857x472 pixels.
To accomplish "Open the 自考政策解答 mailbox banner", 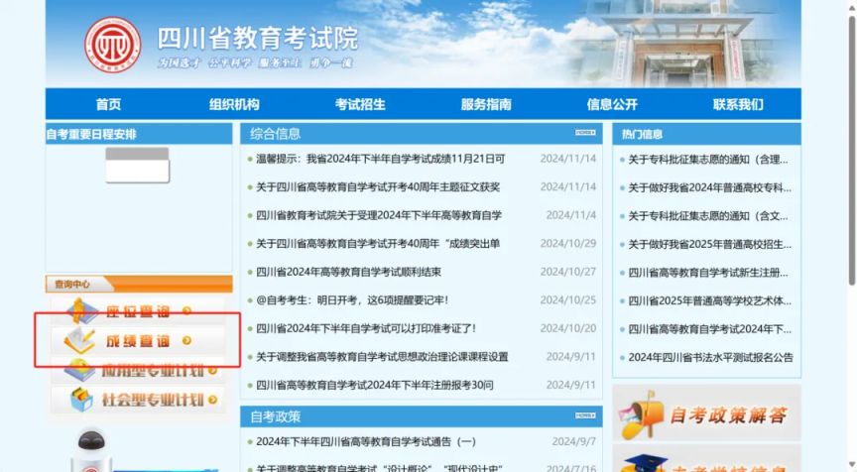I will pyautogui.click(x=706, y=413).
